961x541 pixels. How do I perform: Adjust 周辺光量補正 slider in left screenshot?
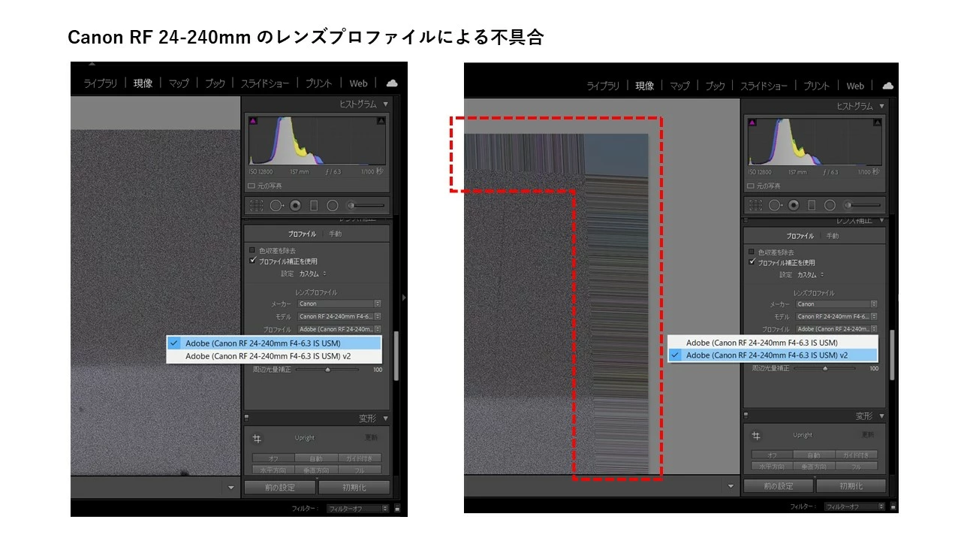point(327,370)
